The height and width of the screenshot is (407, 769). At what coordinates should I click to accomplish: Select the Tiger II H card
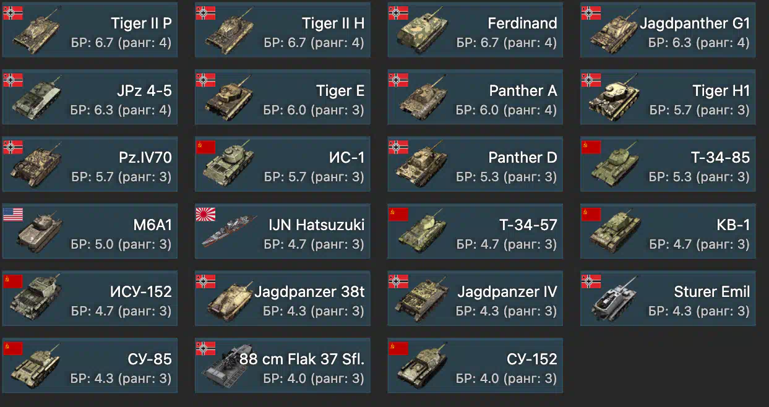tap(283, 30)
